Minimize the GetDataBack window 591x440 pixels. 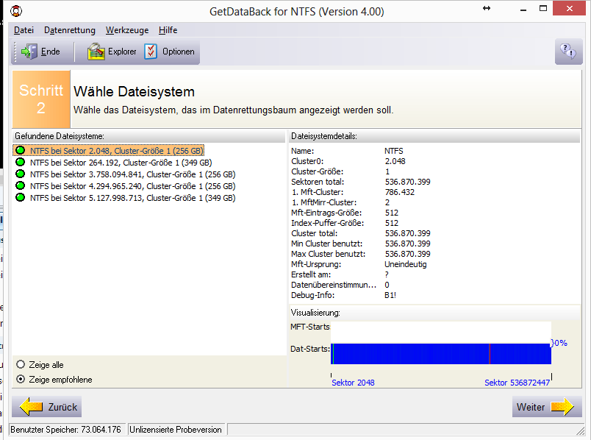[523, 9]
